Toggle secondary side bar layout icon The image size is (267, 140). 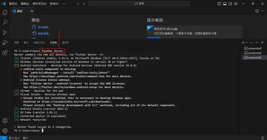tap(230, 4)
